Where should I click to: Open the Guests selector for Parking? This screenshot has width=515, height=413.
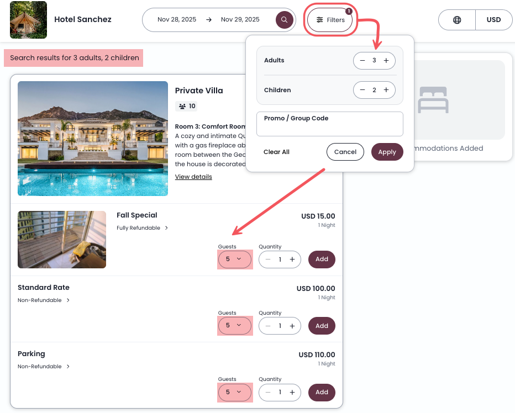click(x=235, y=392)
